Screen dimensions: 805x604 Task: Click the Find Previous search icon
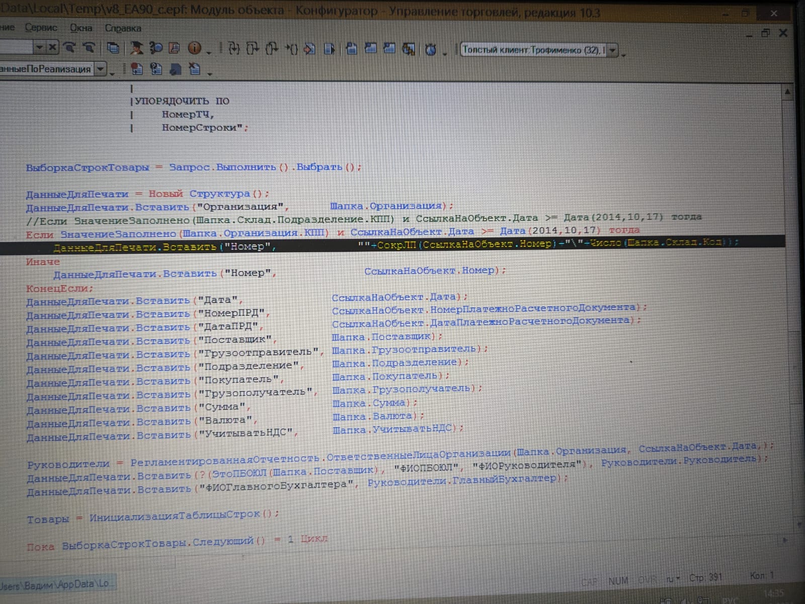point(89,48)
